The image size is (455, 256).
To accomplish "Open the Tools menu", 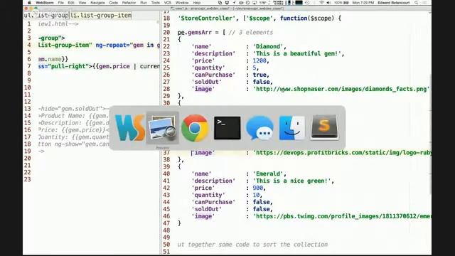I will pyautogui.click(x=156, y=3).
